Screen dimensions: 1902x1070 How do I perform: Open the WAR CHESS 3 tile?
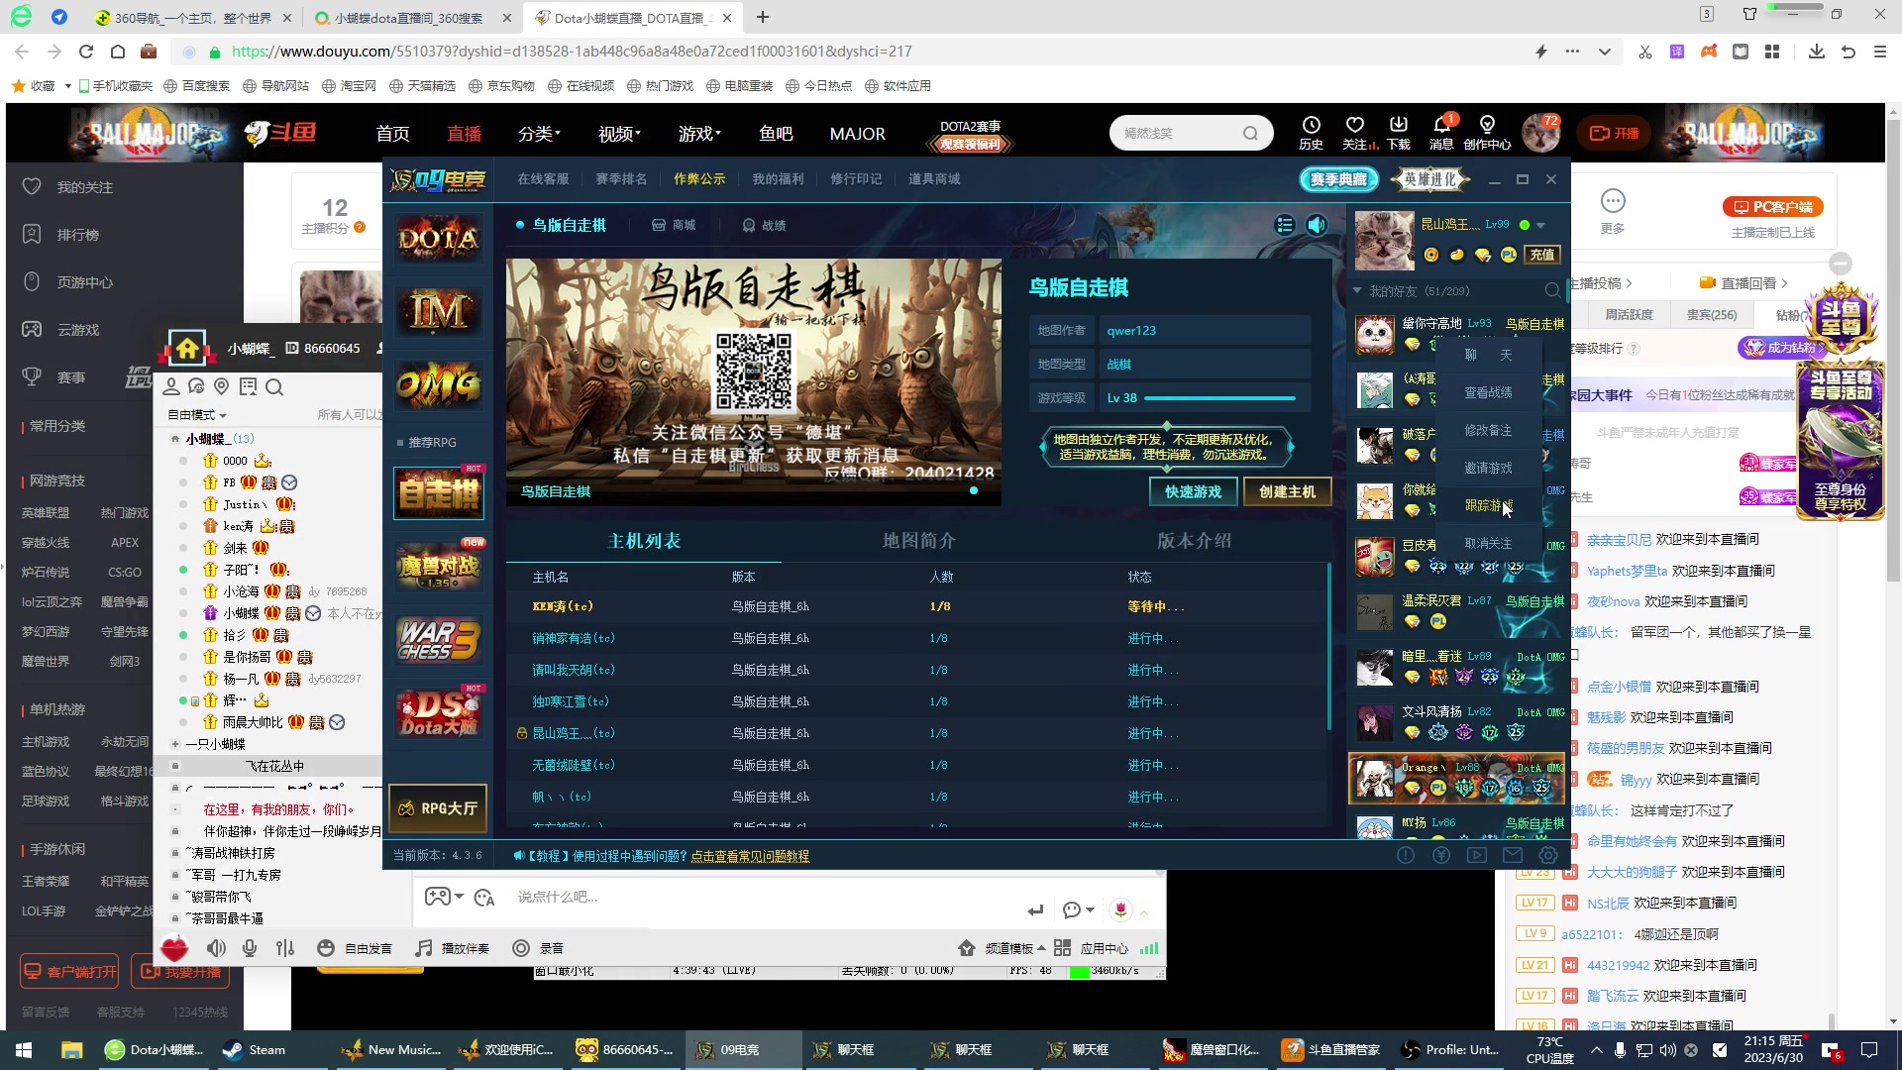(x=440, y=640)
